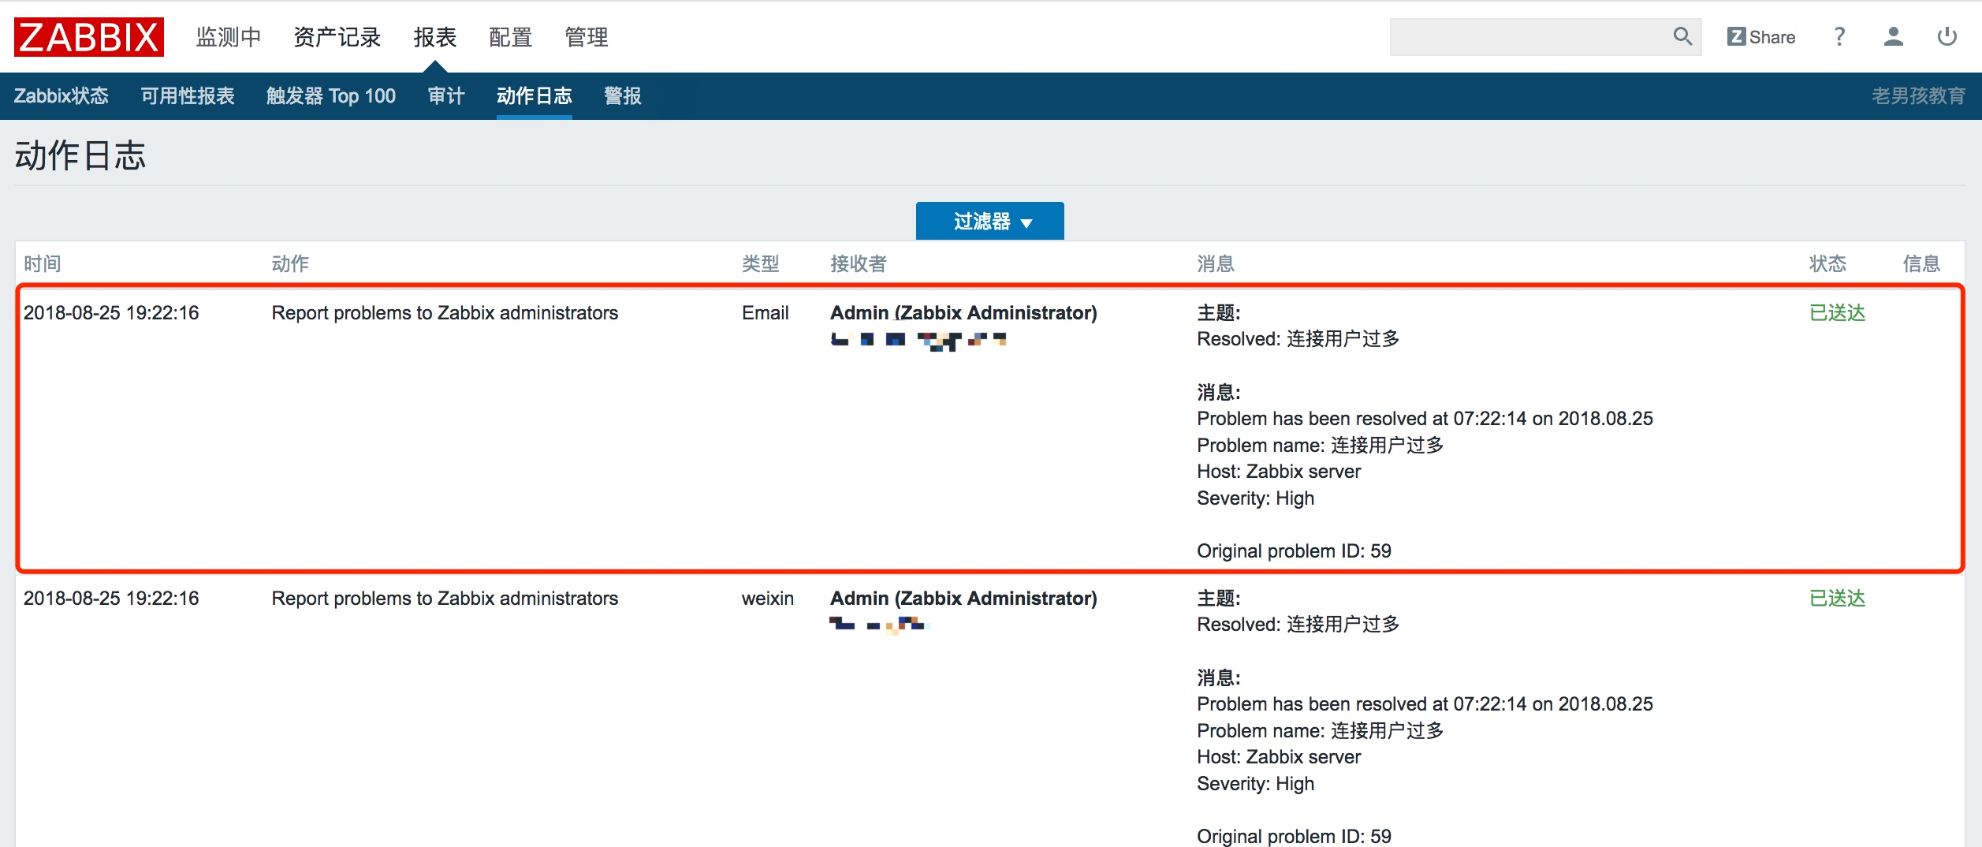Open the 资产记录 menu
1982x847 pixels.
[337, 37]
